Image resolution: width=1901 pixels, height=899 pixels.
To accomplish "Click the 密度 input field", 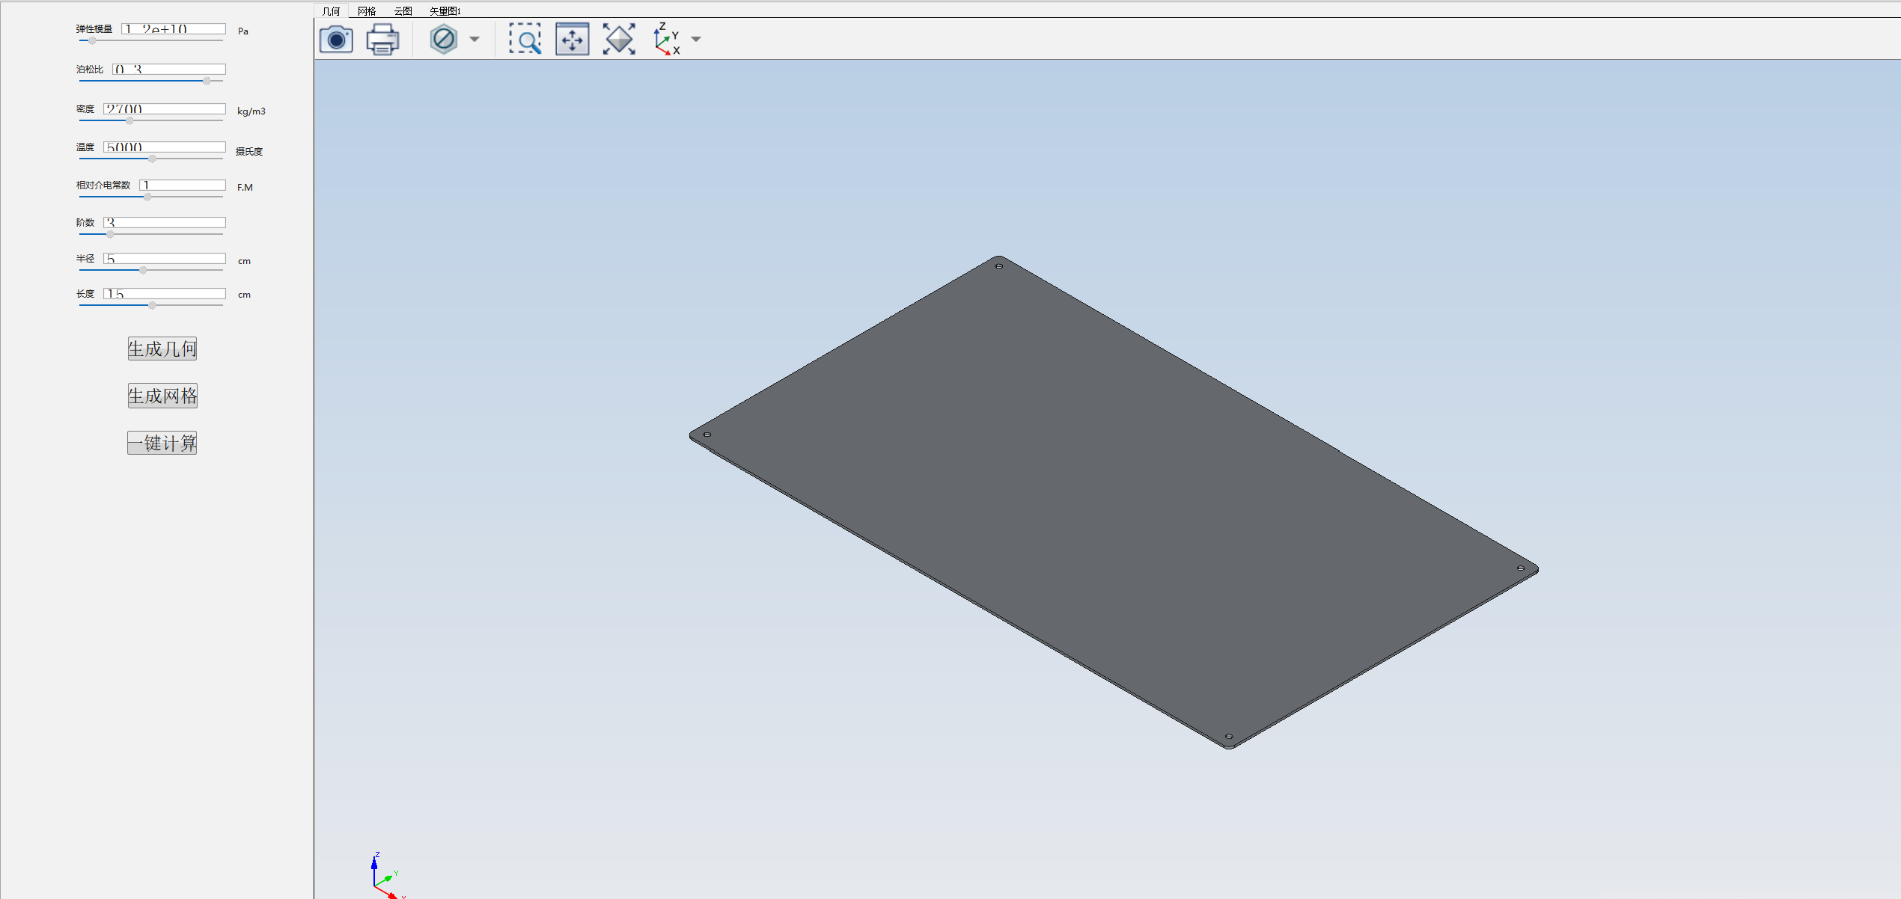I will [x=165, y=108].
